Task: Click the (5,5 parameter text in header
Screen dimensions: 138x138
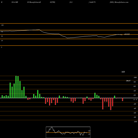Action: click(71, 2)
